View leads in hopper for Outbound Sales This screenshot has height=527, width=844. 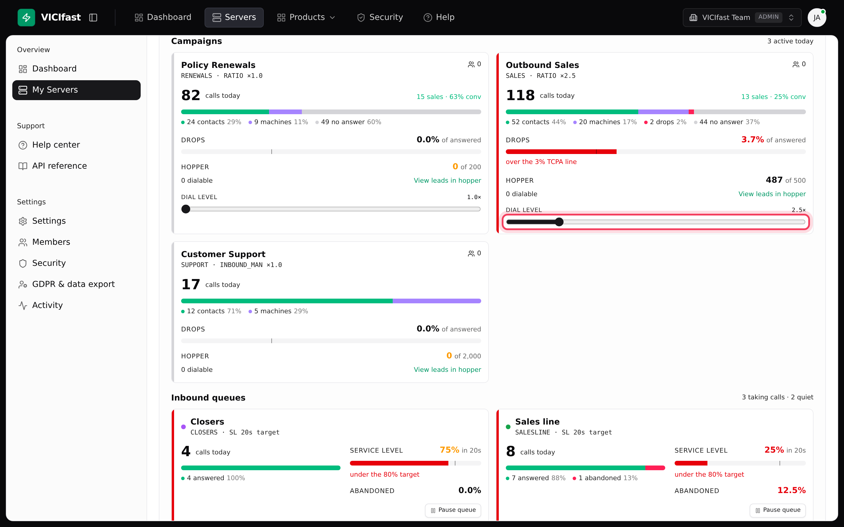pyautogui.click(x=772, y=194)
